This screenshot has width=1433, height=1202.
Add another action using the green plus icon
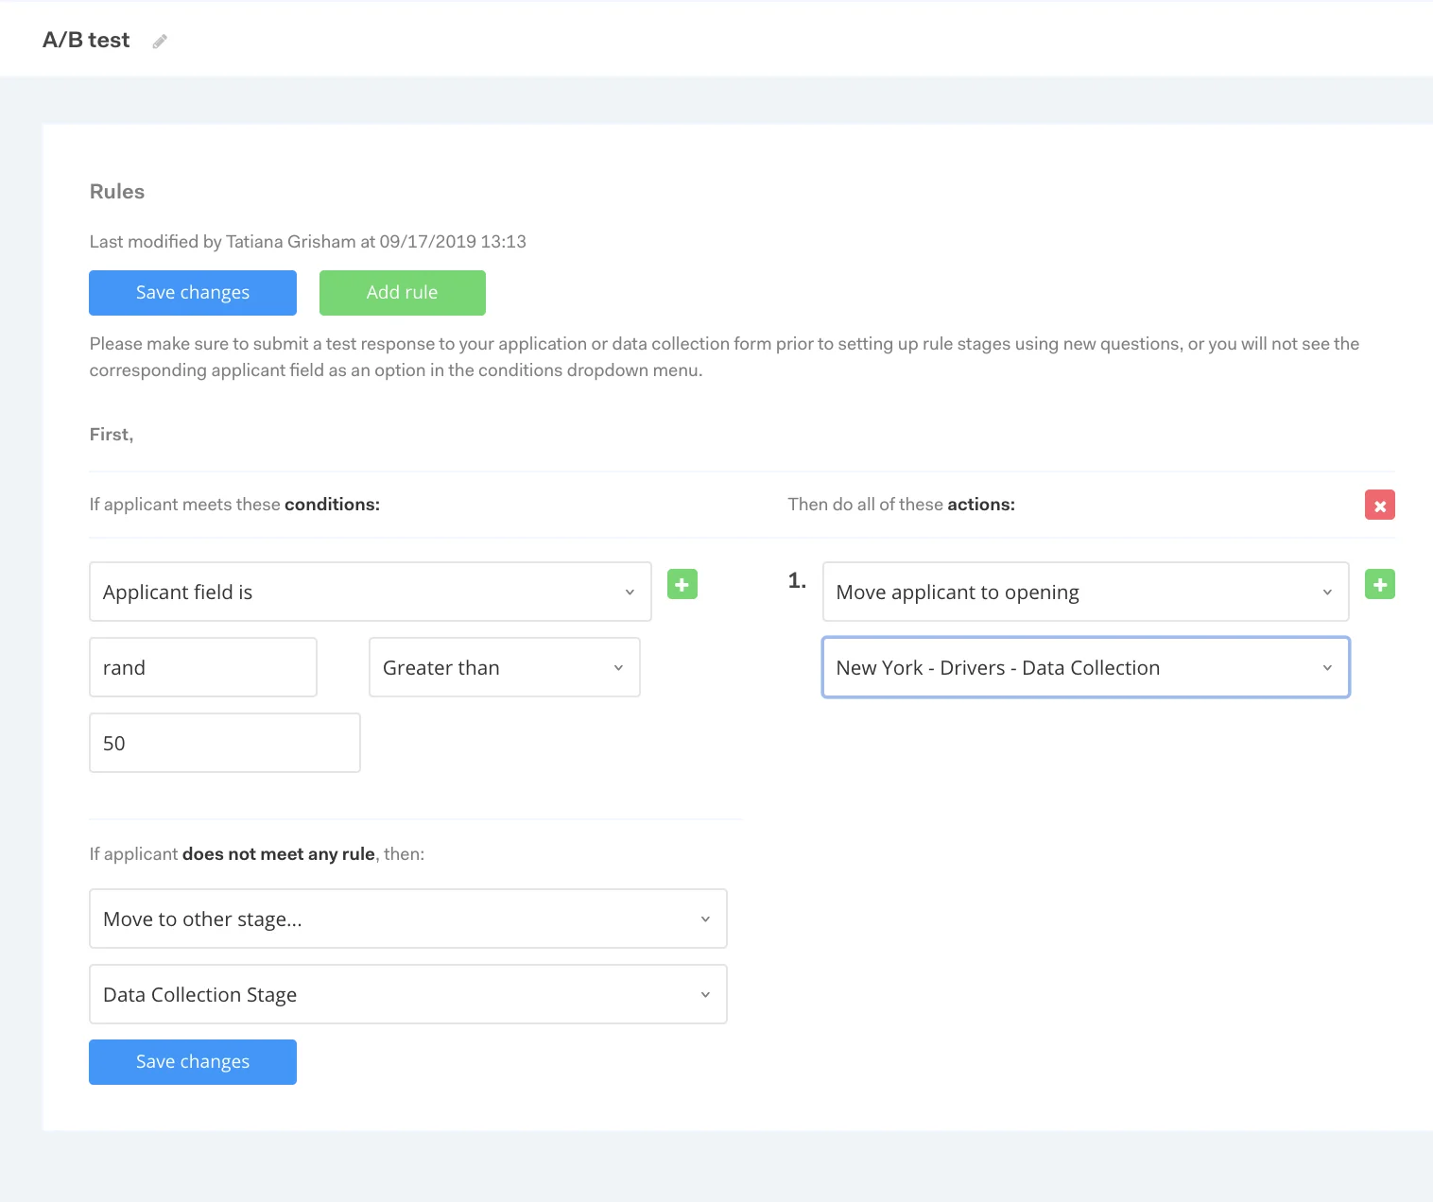coord(1380,584)
